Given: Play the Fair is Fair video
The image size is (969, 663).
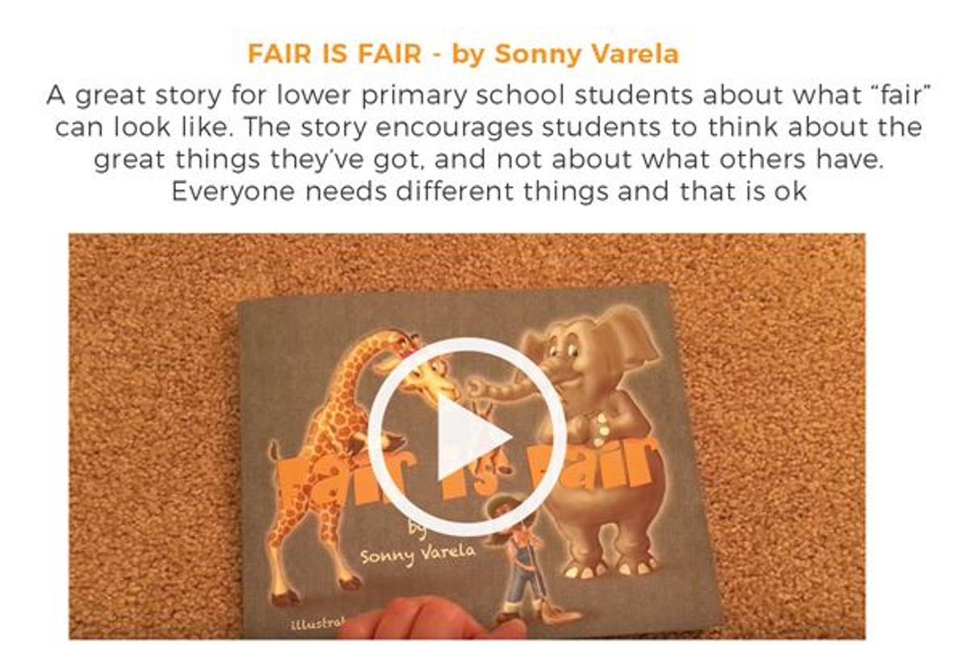Looking at the screenshot, I should (x=466, y=436).
